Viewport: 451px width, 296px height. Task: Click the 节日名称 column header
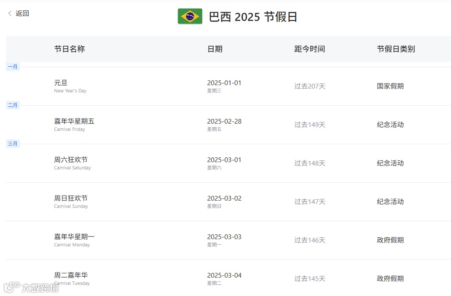pos(69,49)
